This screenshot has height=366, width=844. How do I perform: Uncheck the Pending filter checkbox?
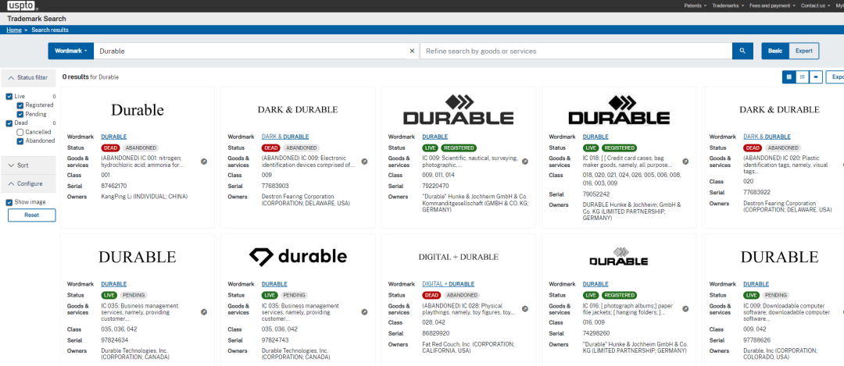coord(20,114)
